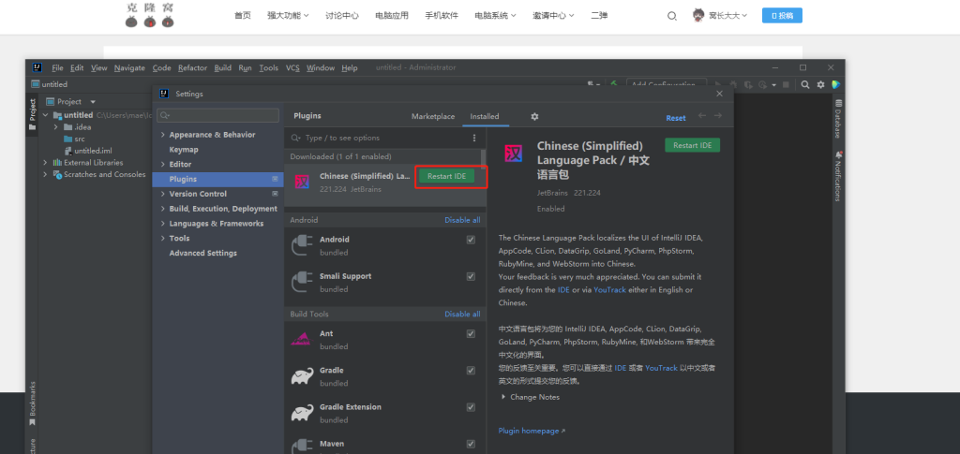Screen dimensions: 960x454
Task: Open the Refactor menu
Action: [193, 67]
